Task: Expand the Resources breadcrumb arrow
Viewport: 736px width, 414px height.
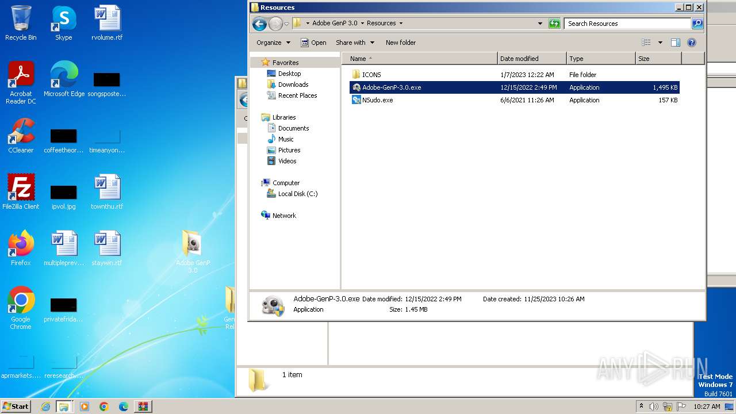Action: tap(401, 24)
